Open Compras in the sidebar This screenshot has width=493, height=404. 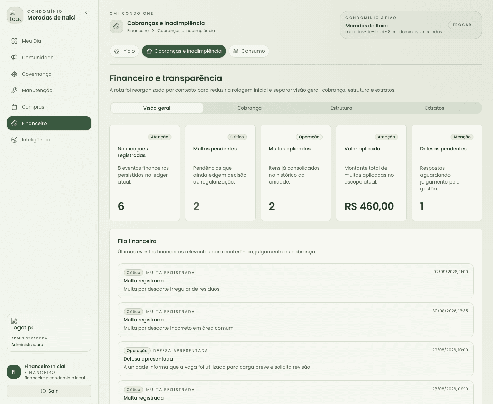click(49, 107)
